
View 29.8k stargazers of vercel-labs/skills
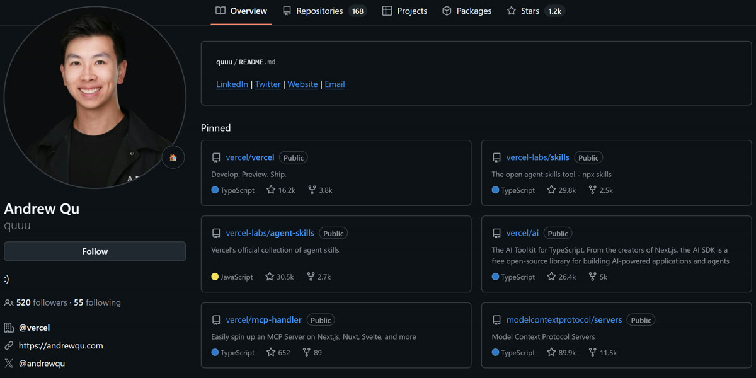[561, 190]
